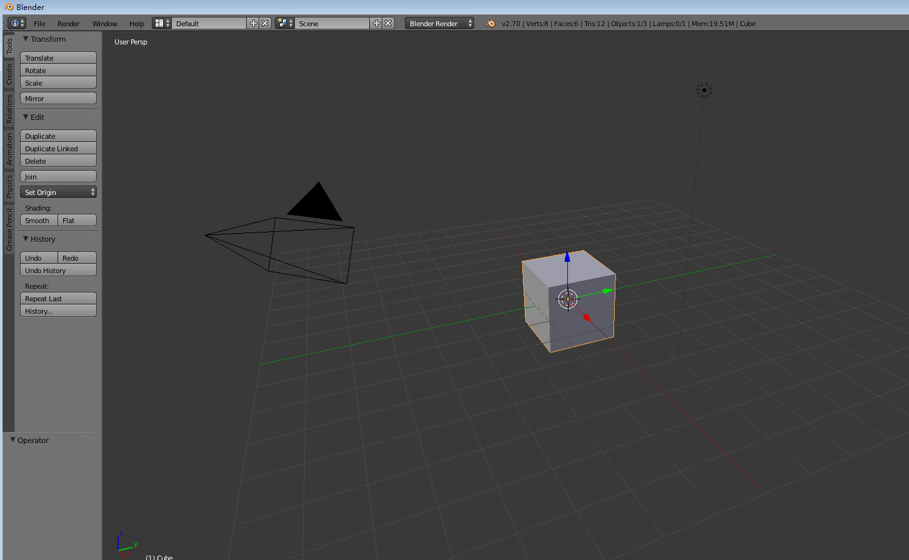
Task: Open the Render menu
Action: [x=69, y=23]
